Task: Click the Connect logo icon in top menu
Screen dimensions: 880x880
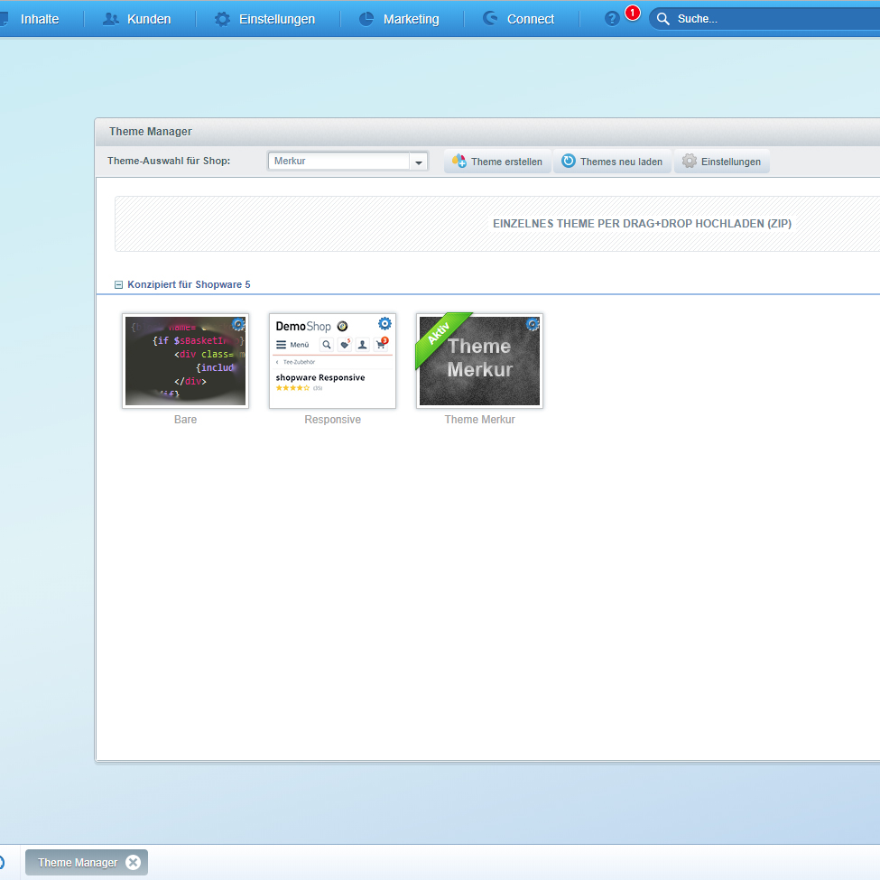Action: coord(490,19)
